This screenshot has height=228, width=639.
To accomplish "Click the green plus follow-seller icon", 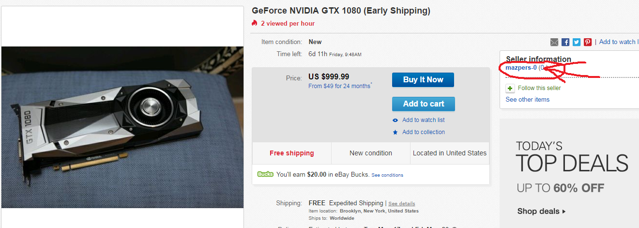I will coord(510,88).
